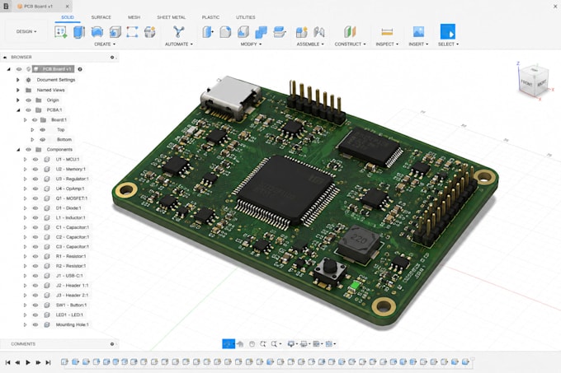
Task: Open the Modify dropdown menu
Action: 251,44
